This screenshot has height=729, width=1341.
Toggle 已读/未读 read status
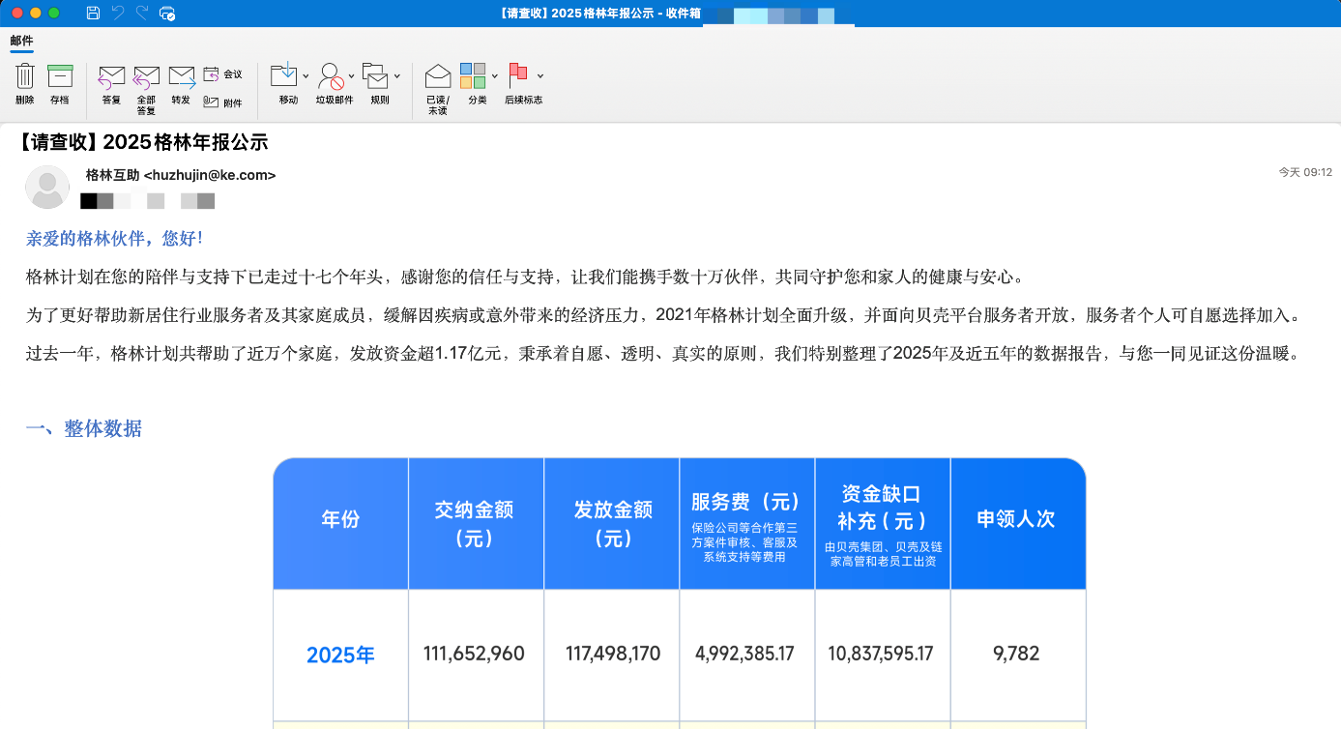point(438,76)
